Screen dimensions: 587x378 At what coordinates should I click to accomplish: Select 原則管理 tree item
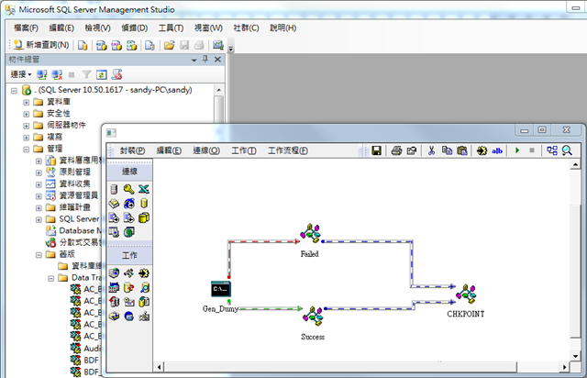[74, 172]
